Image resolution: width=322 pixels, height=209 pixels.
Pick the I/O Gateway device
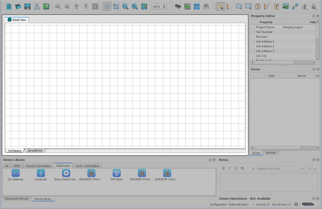pos(16,173)
